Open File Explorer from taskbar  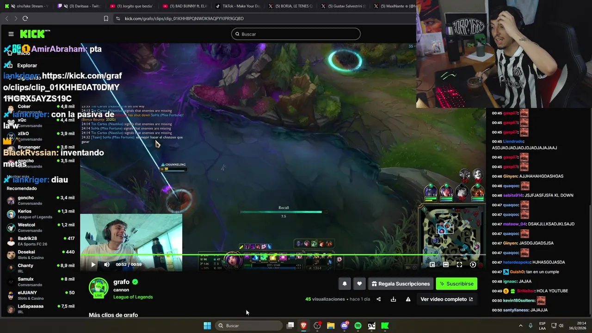click(331, 326)
